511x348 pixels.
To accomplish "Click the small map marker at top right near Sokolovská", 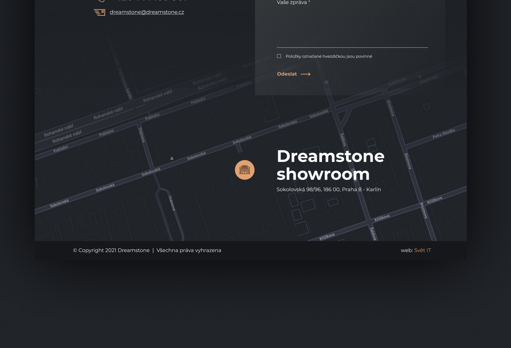I will (419, 77).
